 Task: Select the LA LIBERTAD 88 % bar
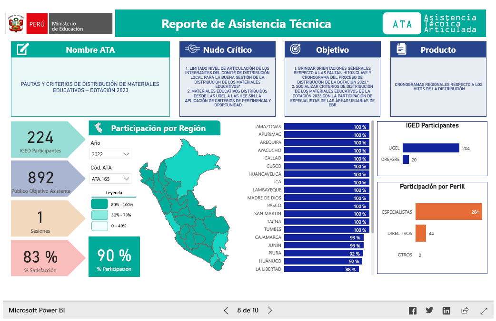321,269
